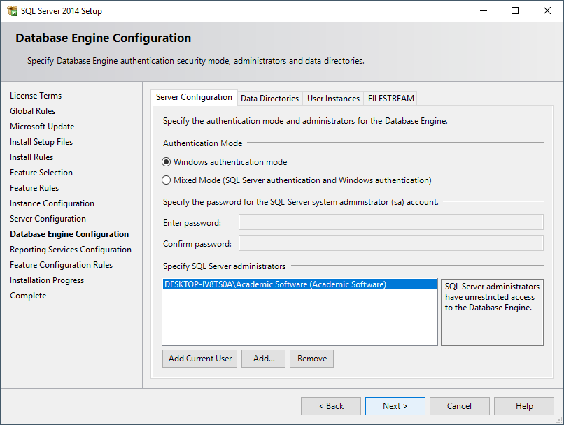This screenshot has height=425, width=564.
Task: Click Remove to delete the selected administrator
Action: [x=312, y=359]
